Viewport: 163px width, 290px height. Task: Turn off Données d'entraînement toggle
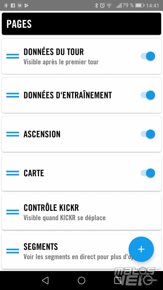[148, 95]
